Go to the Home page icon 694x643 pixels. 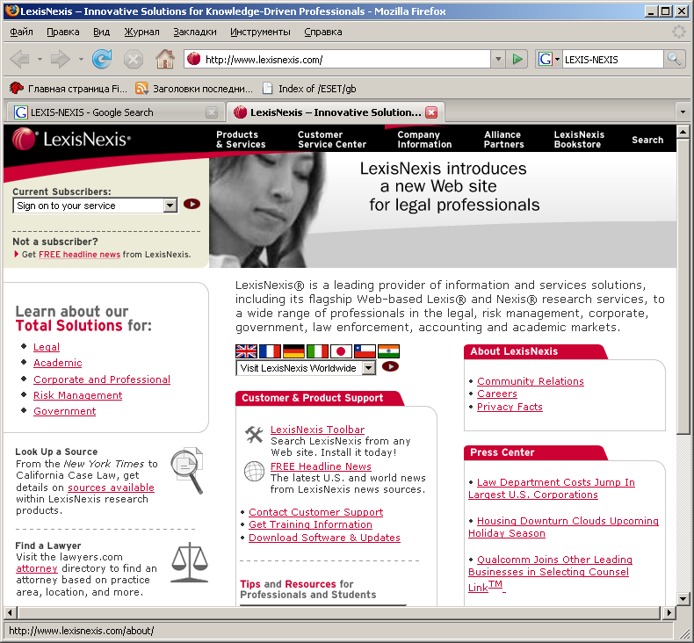[x=164, y=59]
